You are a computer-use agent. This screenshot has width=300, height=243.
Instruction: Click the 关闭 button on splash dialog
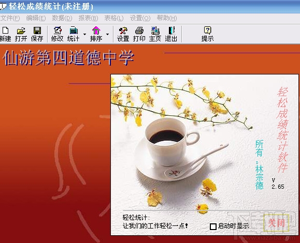276,223
